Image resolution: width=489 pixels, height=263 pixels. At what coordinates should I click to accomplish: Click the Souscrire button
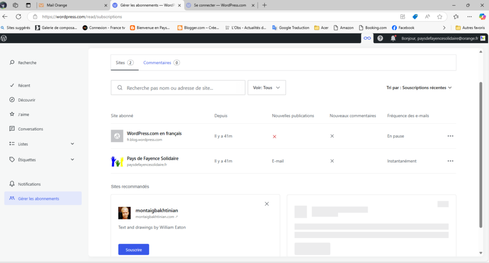click(134, 250)
